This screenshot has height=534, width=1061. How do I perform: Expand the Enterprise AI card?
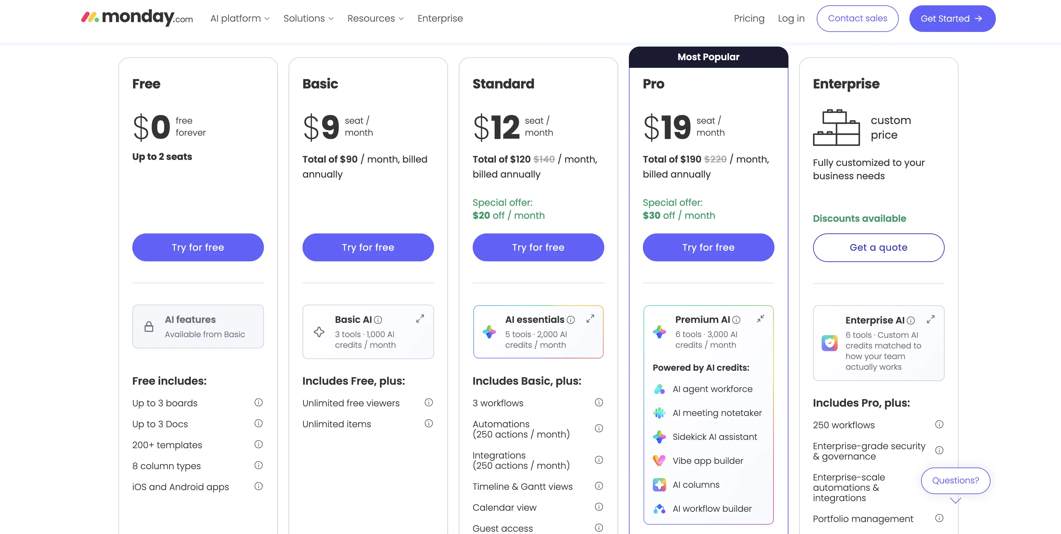pos(930,319)
